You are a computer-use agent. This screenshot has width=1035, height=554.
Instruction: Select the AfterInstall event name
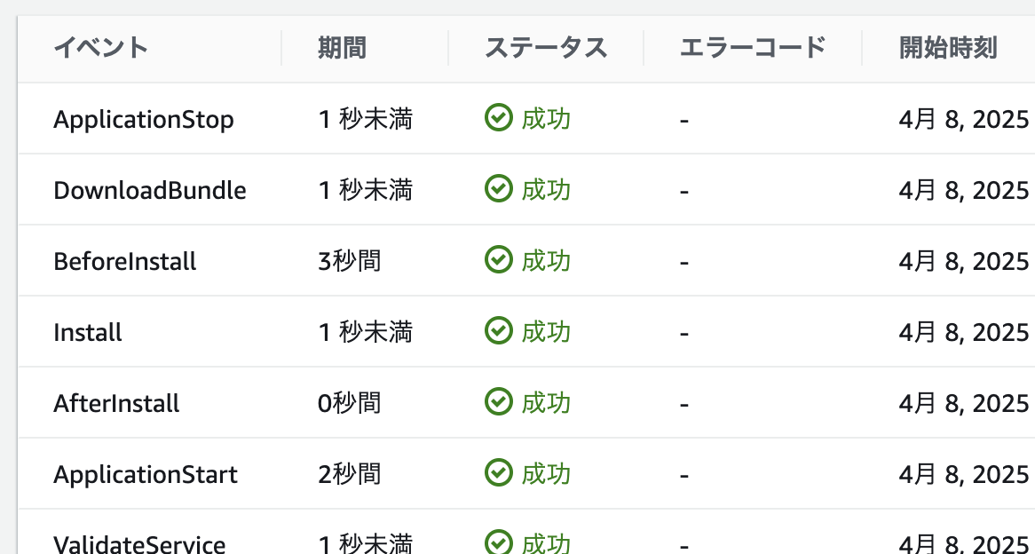tap(116, 403)
